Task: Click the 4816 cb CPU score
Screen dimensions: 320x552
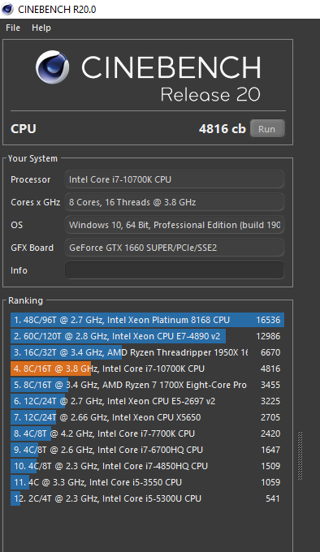Action: 223,129
